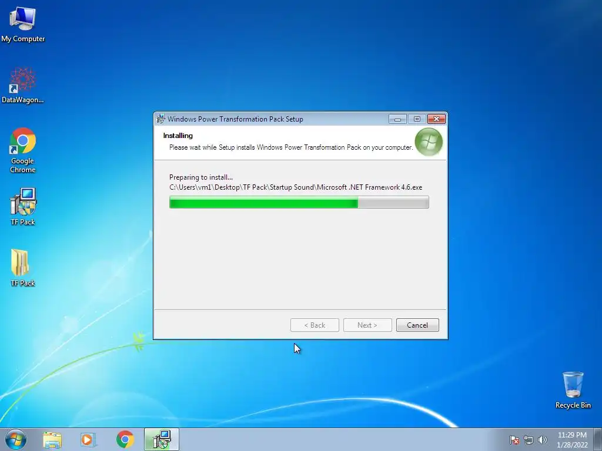Click the green installation progress bar
Image resolution: width=602 pixels, height=451 pixels.
pos(299,202)
